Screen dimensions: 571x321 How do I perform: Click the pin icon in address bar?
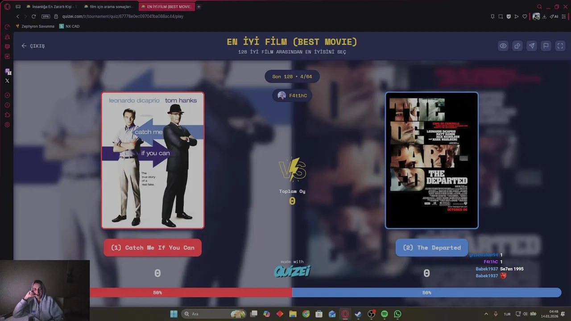click(492, 16)
